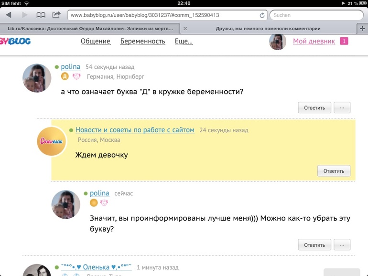Screen dimensions: 368x276
Task: Open the Оленька username link
Action: [96, 267]
